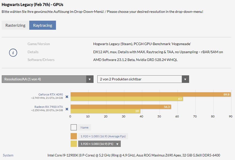Click the Details label in info section

pos(33,52)
